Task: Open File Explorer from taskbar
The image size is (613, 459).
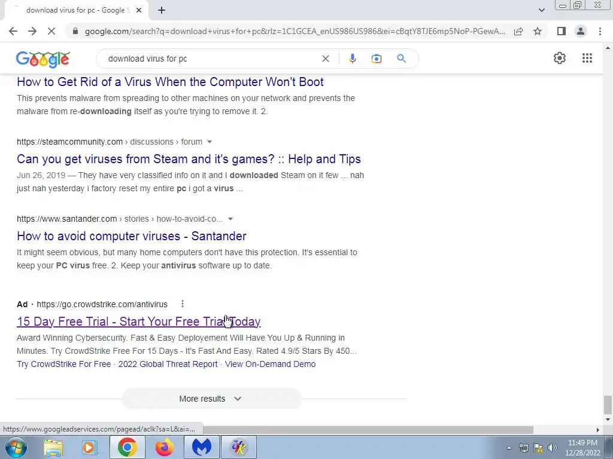Action: click(53, 447)
